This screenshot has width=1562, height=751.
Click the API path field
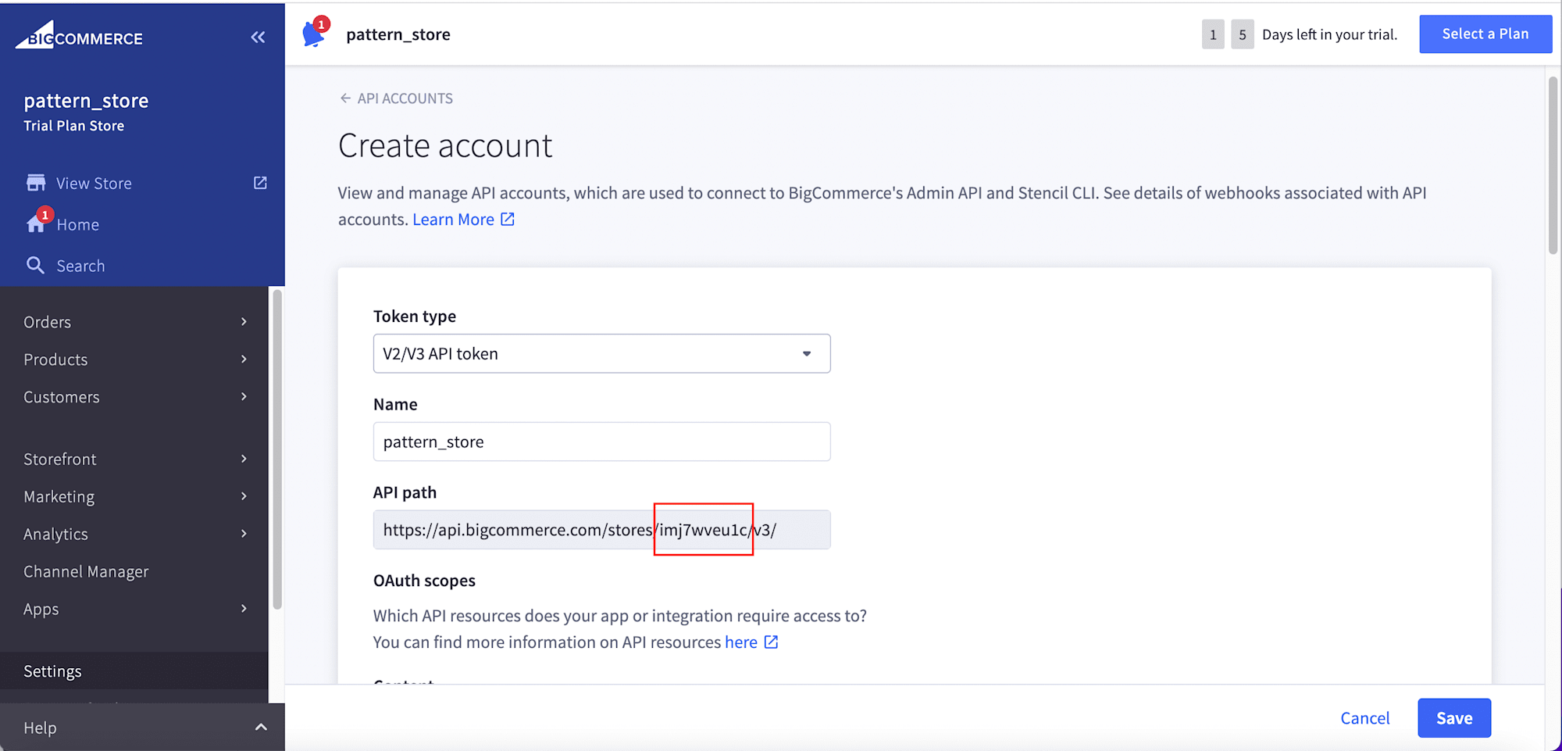pos(601,530)
